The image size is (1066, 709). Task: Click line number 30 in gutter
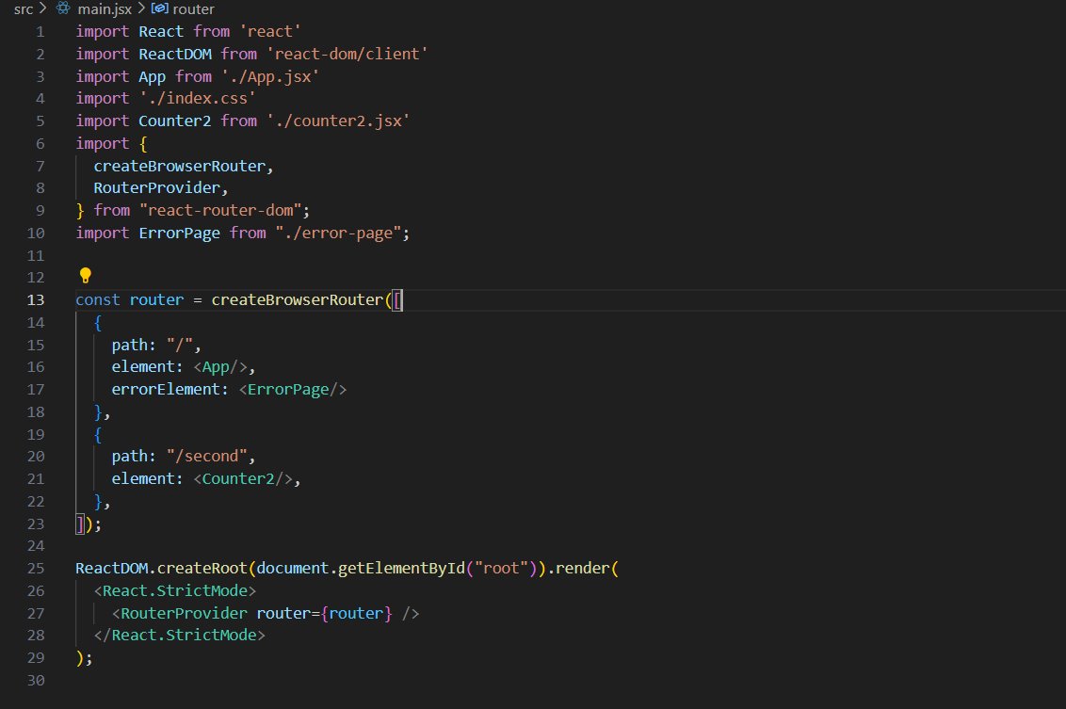click(x=36, y=680)
